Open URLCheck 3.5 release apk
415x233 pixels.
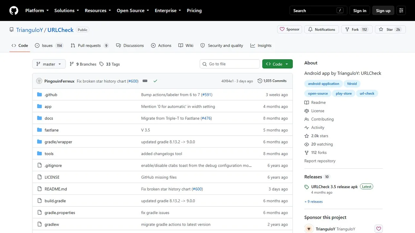click(335, 187)
